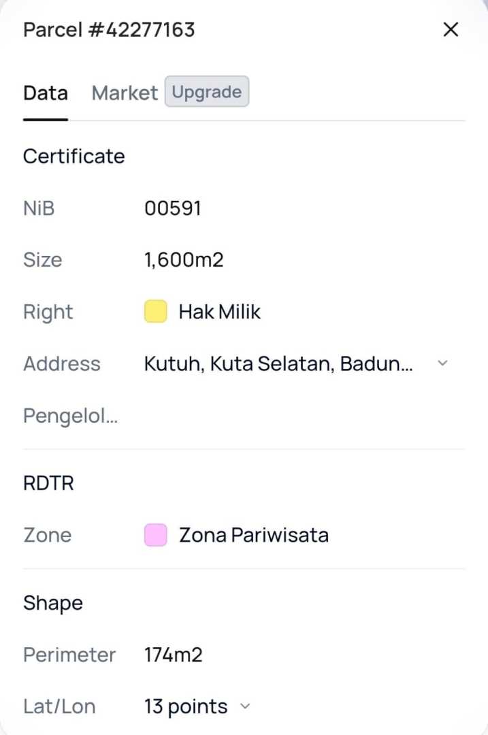Screen dimensions: 488x735
Task: Click the Parcel #42277163 title
Action: (109, 29)
